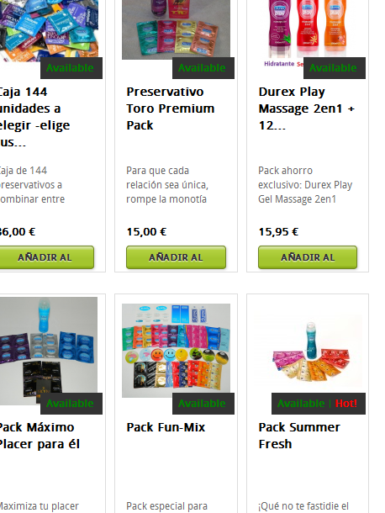
Task: Open the Durex Play Massage bottles image
Action: (x=308, y=31)
